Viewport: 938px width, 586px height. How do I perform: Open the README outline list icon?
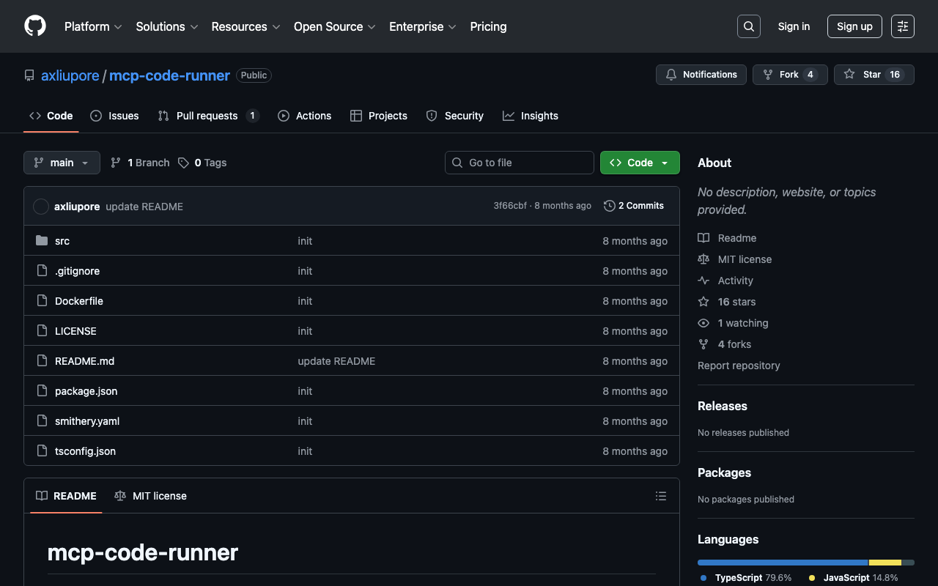click(x=660, y=496)
